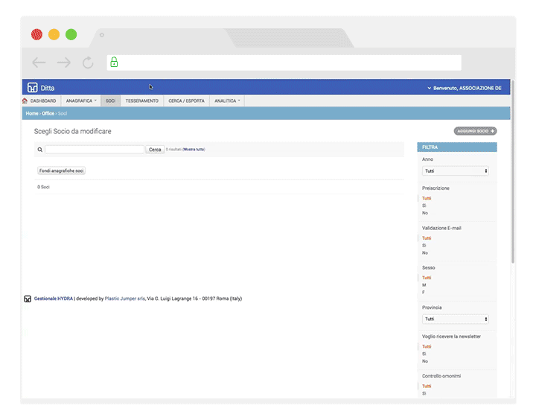Click the browser back arrow
Screen dimensions: 536x420
coord(39,63)
